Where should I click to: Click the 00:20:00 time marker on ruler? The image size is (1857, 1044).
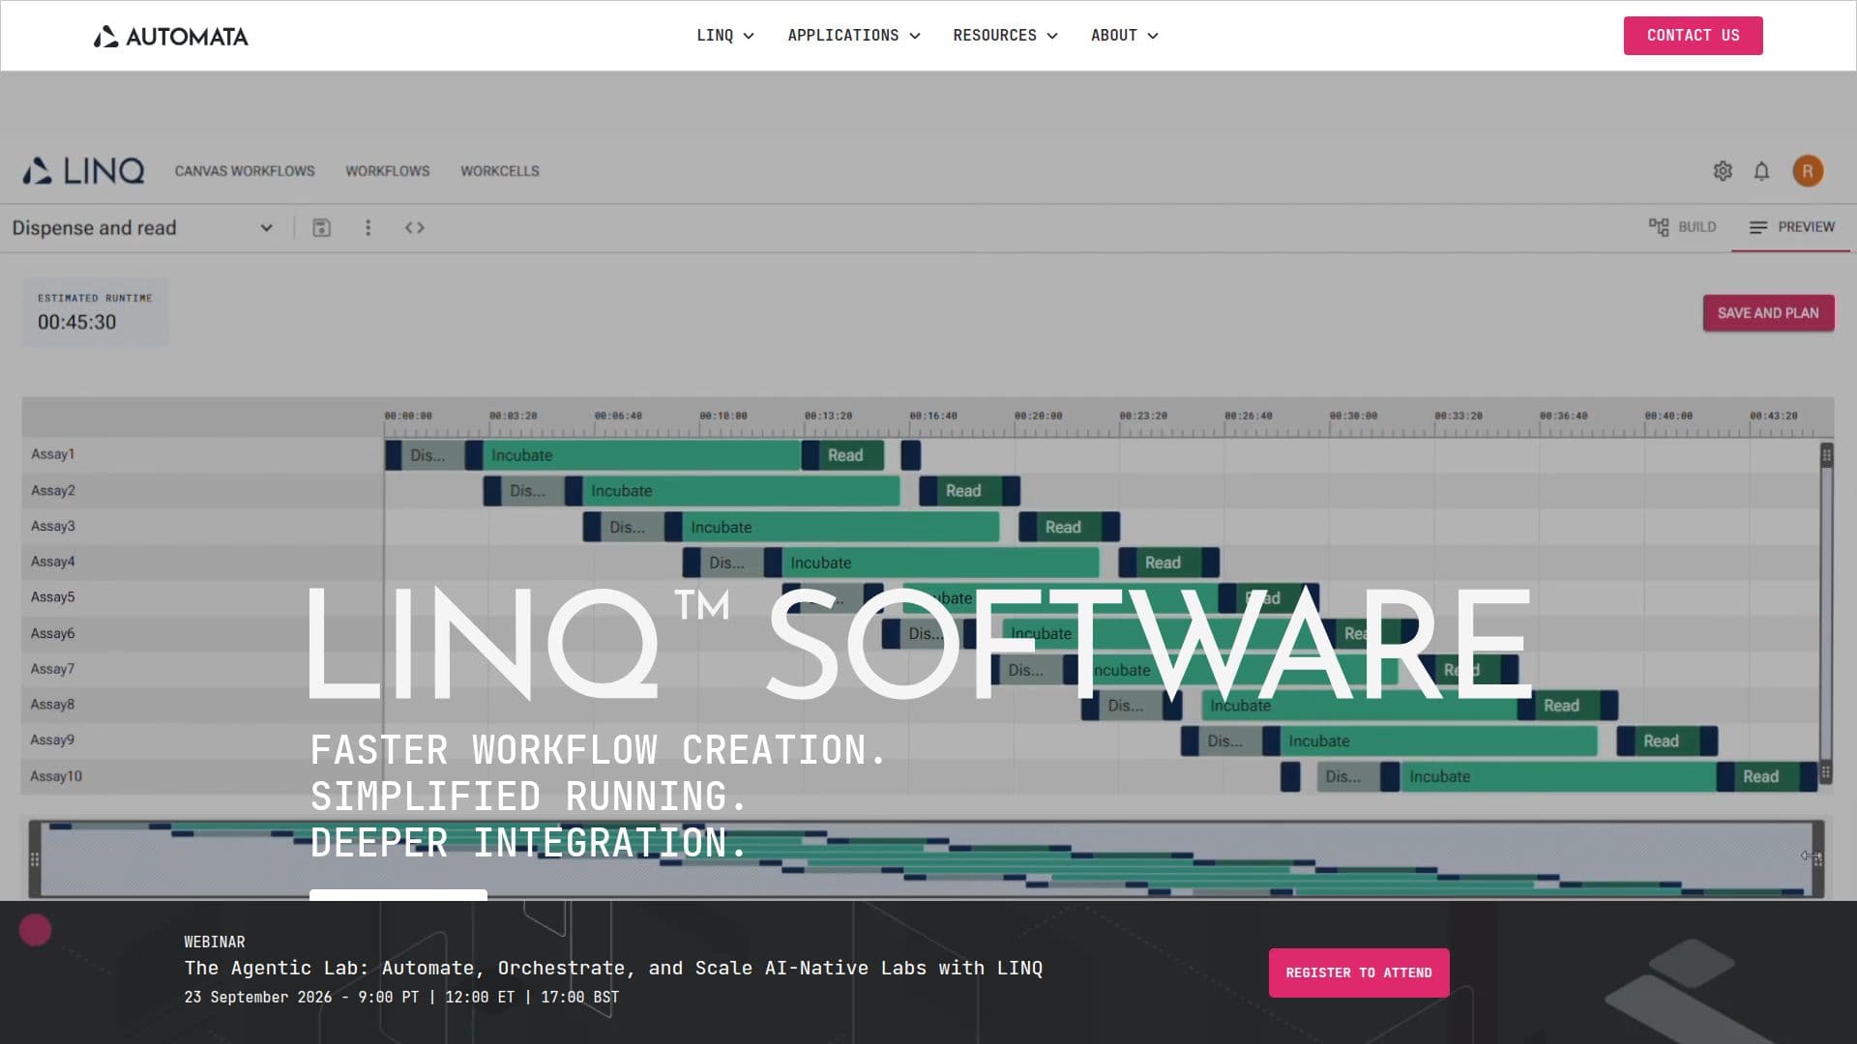coord(1038,416)
